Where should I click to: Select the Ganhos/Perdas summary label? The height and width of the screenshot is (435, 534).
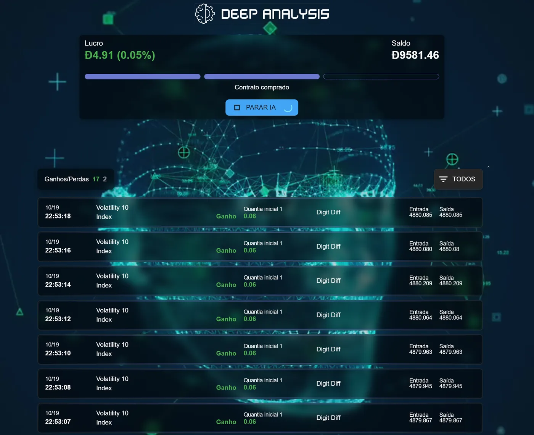(x=66, y=179)
